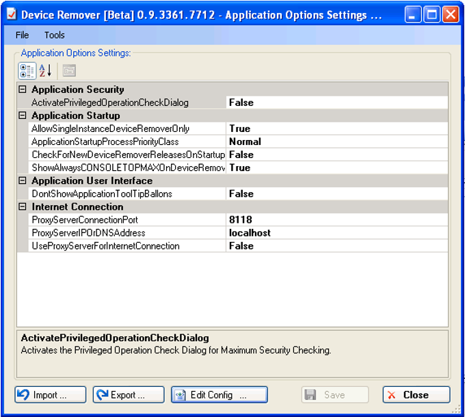The height and width of the screenshot is (417, 465).
Task: Collapse the Application Startup category
Action: coord(23,116)
